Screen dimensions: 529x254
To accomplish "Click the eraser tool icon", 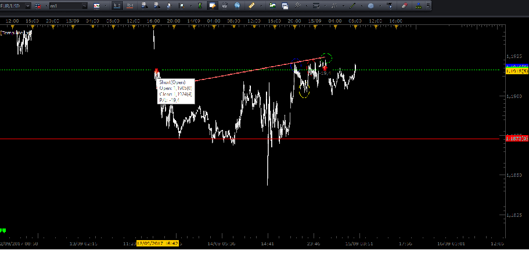I will coord(405,5).
